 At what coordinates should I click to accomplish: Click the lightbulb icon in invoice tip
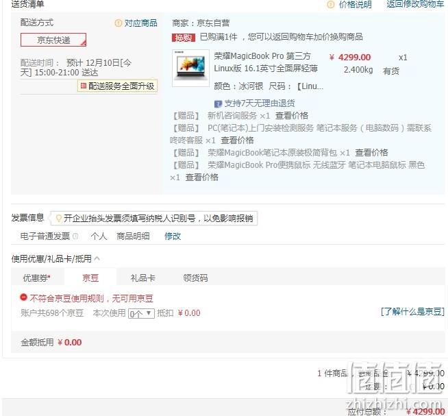tap(59, 218)
